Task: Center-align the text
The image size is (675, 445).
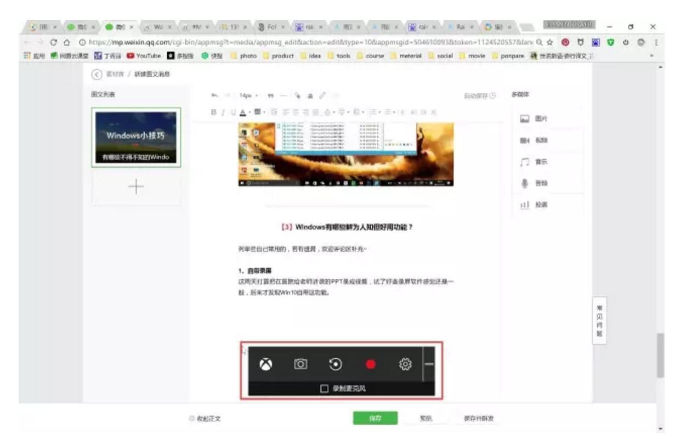Action: tap(296, 112)
